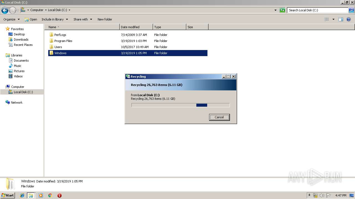Screen dimensions: 355x199
Task: Select PerfLogs folder icon
Action: coord(51,35)
